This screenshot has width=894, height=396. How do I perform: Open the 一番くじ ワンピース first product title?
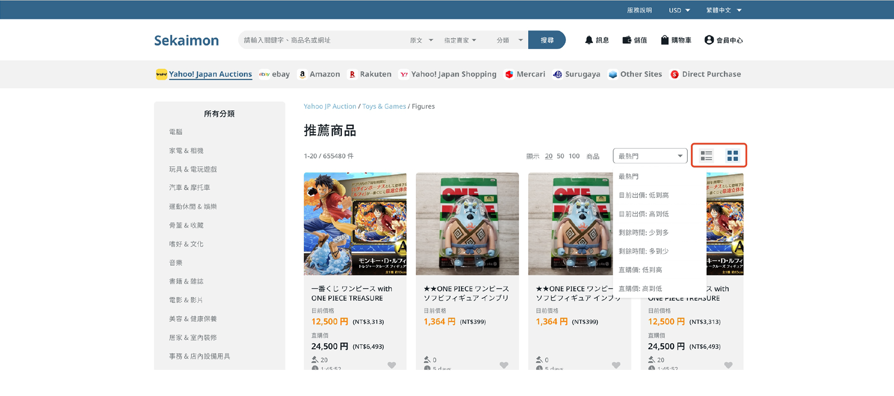352,293
